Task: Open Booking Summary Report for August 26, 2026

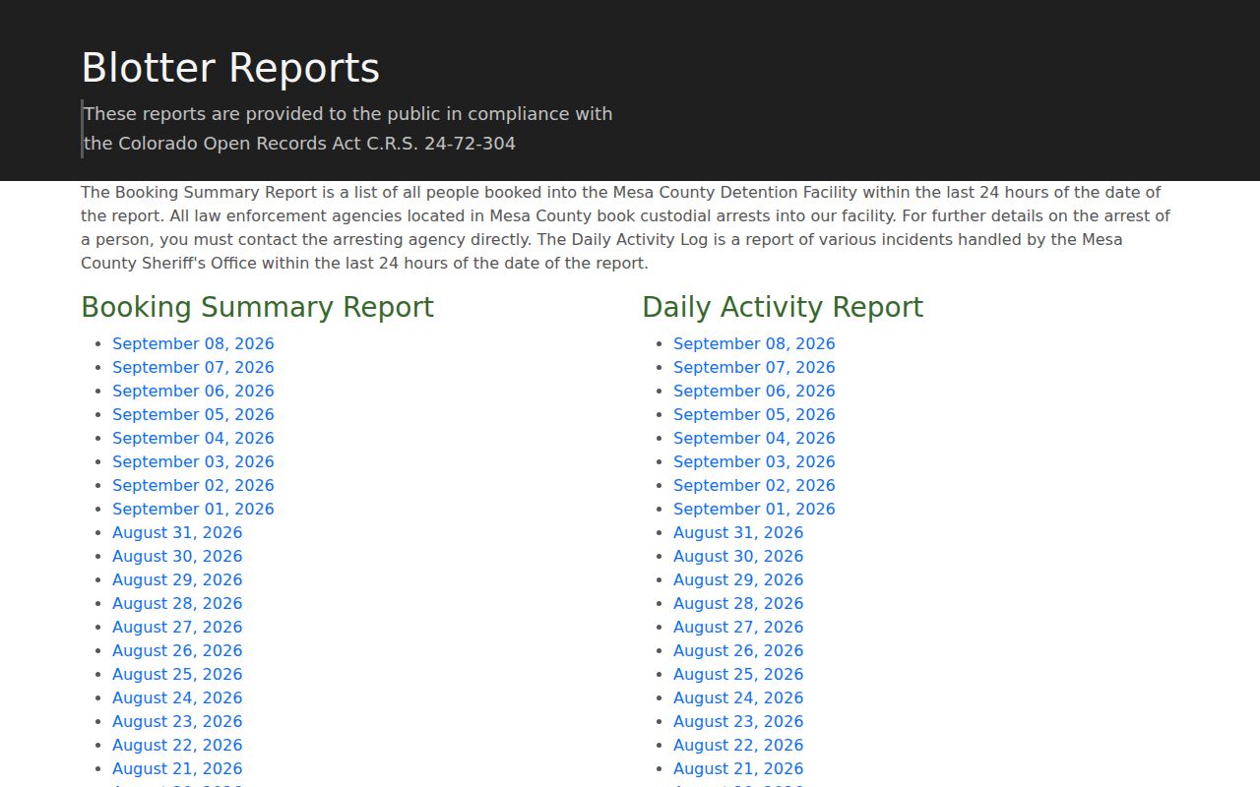Action: (x=177, y=650)
